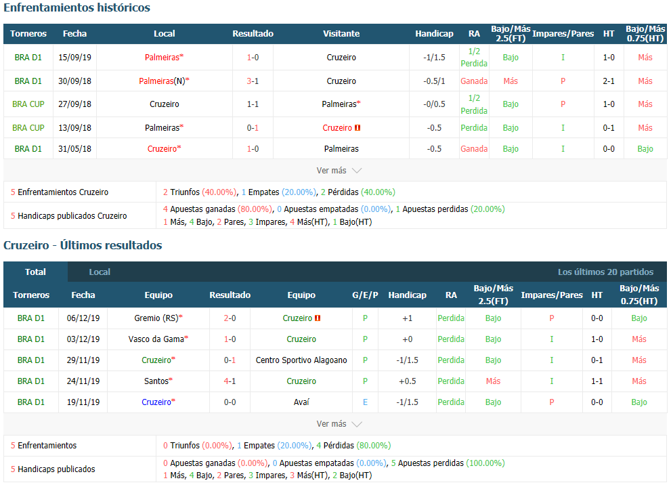
Task: Click date 29/11/19 in Alagoano row
Action: [x=83, y=360]
